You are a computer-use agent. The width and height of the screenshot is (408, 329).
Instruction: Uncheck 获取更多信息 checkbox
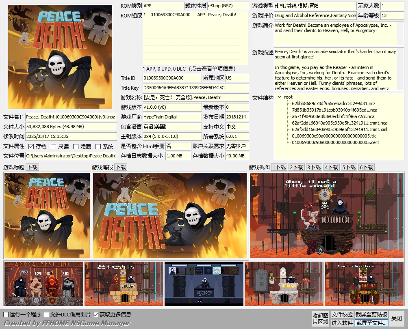click(96, 314)
